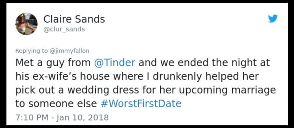
Task: Open Claire Sands' profile picture
Action: coord(26,24)
